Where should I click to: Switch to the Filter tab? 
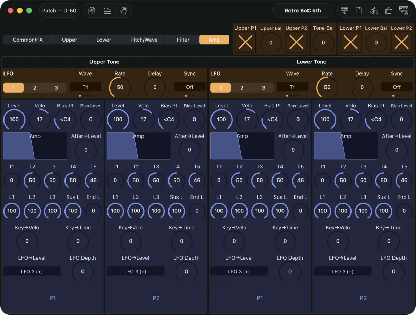point(183,40)
